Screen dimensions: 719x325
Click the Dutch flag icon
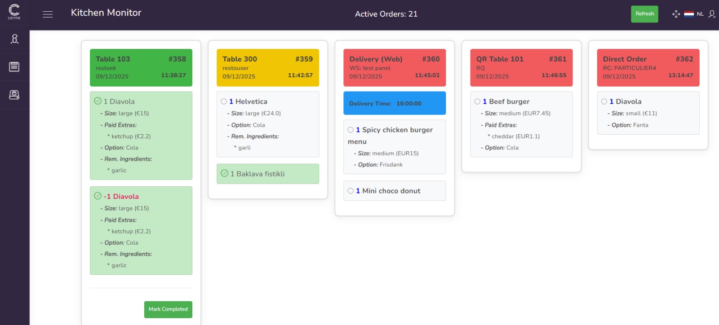pyautogui.click(x=689, y=14)
